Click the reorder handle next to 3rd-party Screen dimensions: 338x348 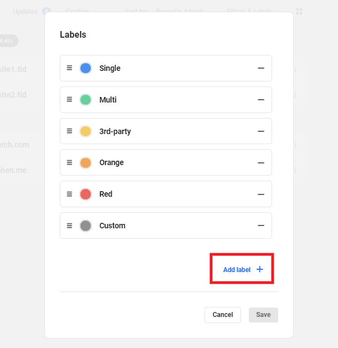point(70,131)
